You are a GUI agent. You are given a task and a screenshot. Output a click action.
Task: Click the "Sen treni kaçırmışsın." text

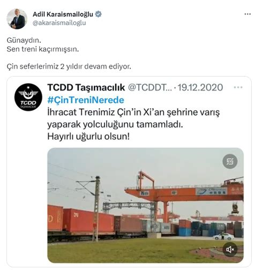click(x=43, y=49)
